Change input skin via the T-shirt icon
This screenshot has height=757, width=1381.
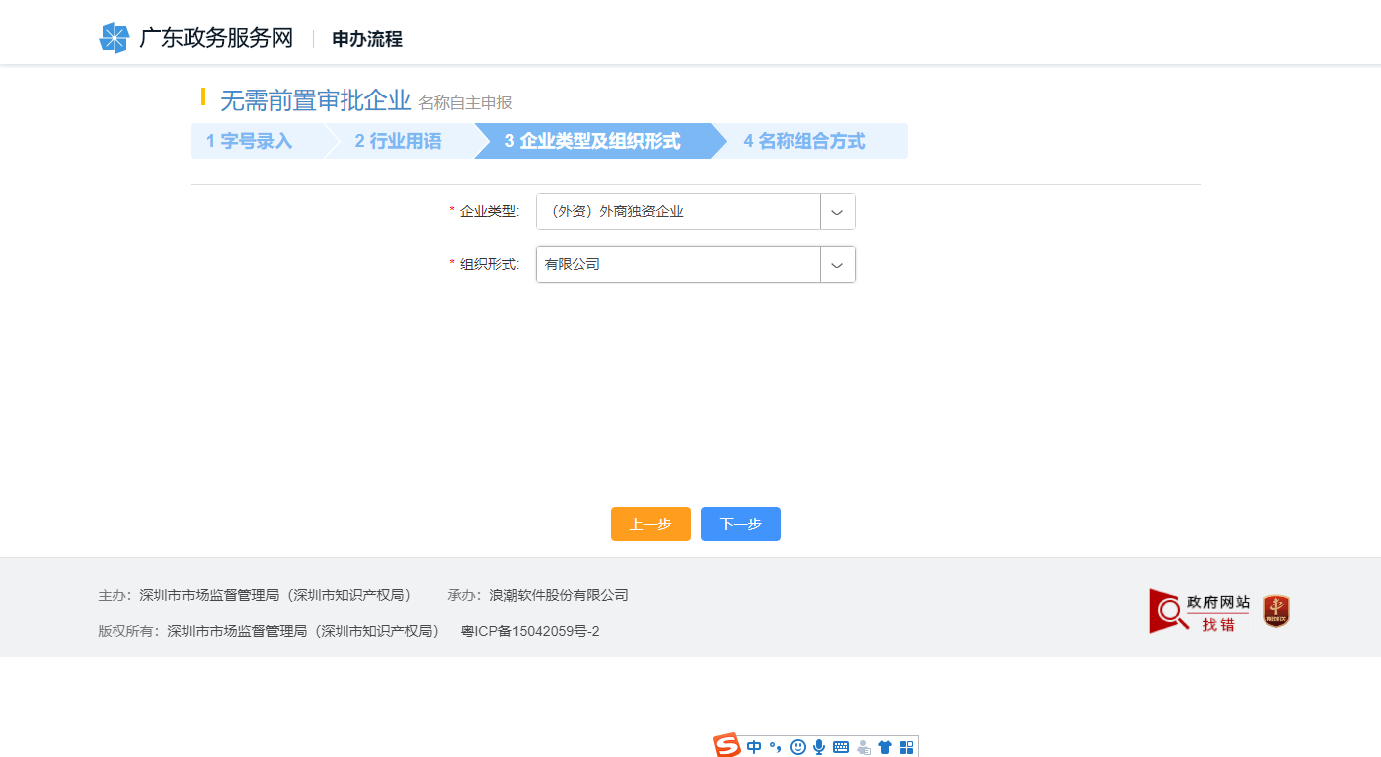coord(885,745)
